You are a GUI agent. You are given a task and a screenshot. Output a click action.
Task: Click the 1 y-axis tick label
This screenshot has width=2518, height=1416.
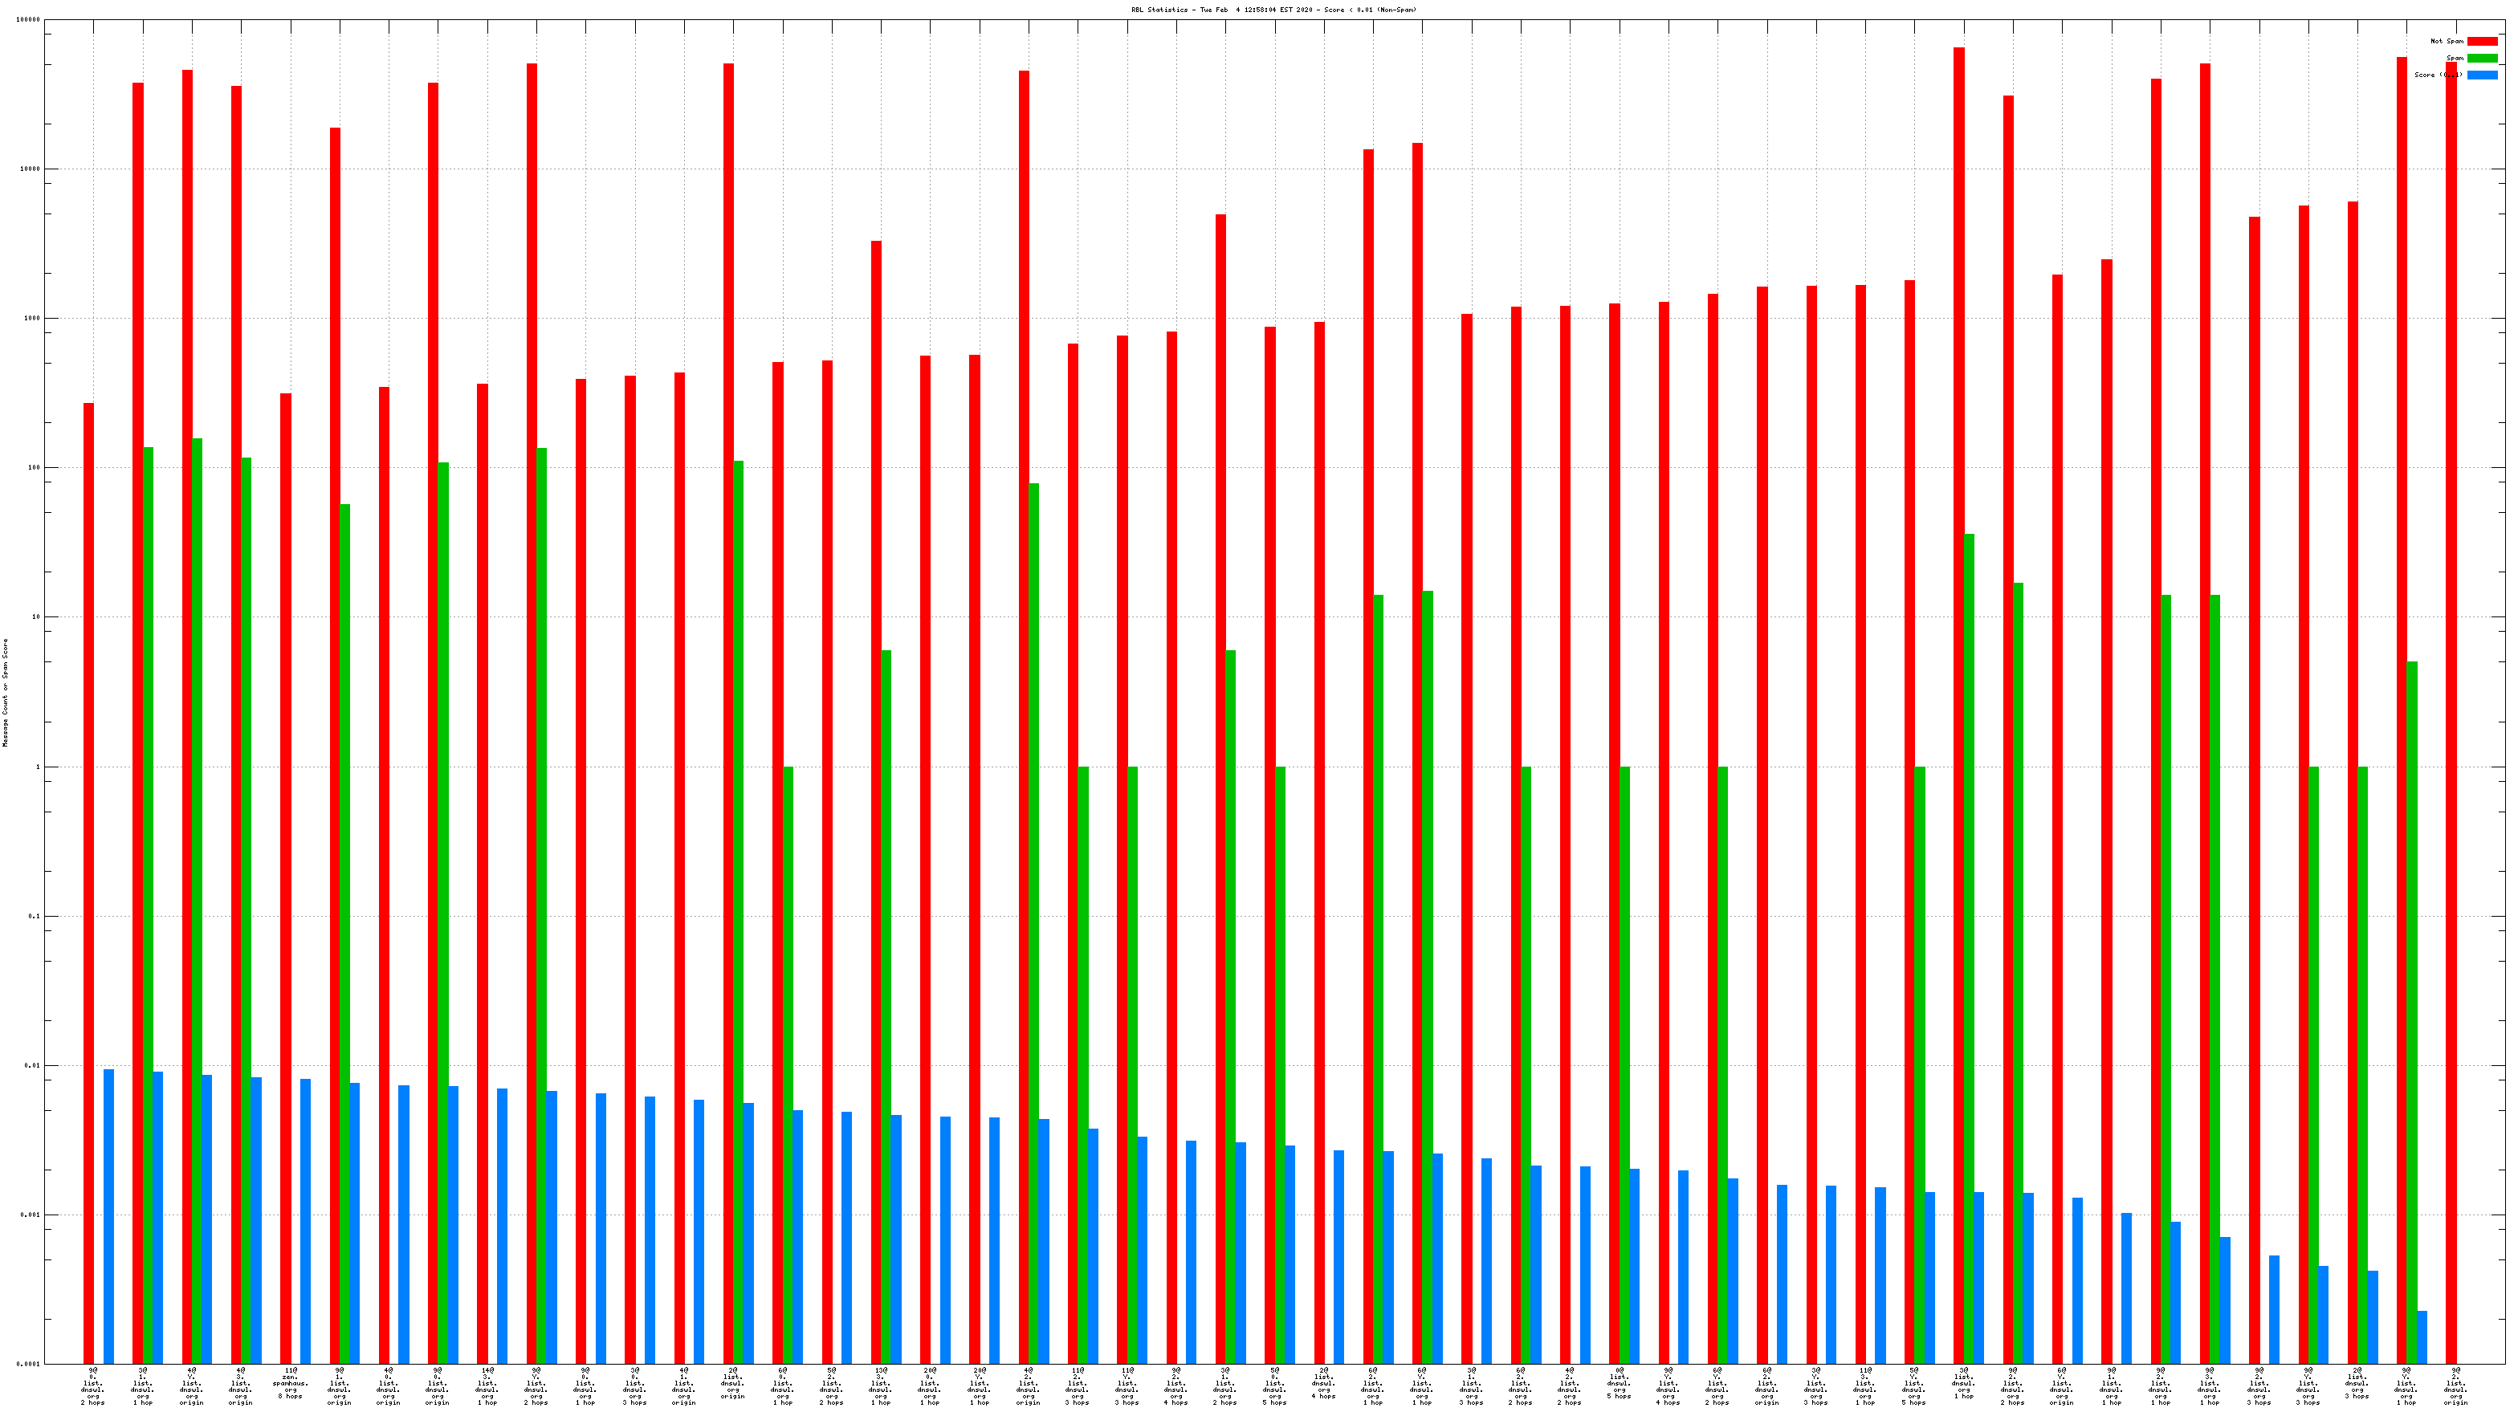38,767
